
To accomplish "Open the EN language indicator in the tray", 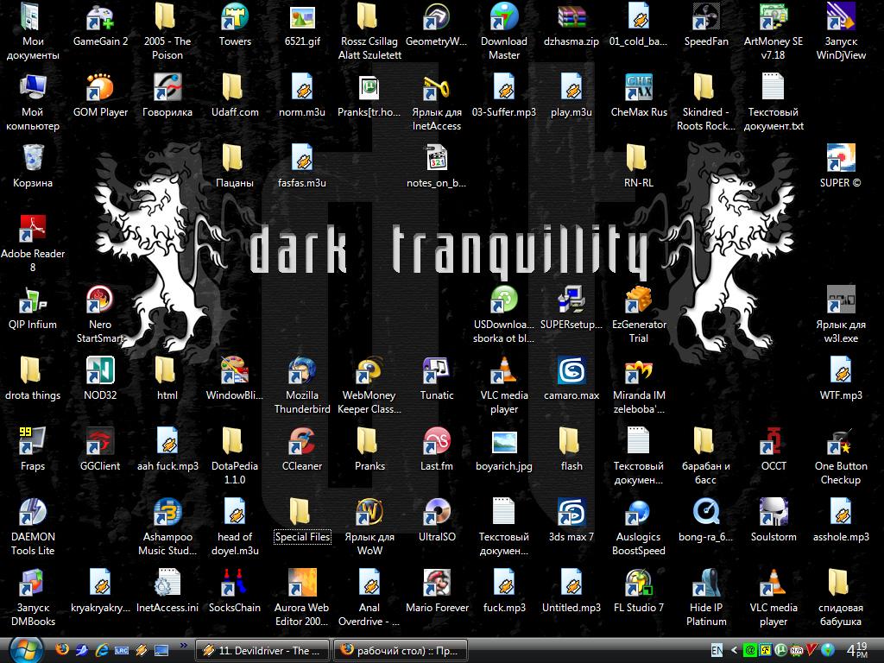I will tap(717, 651).
